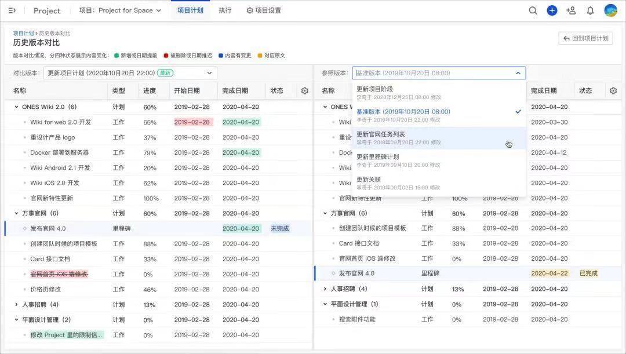Screen dimensions: 626x354
Task: Click the 未完成 status cell
Action: coord(280,229)
